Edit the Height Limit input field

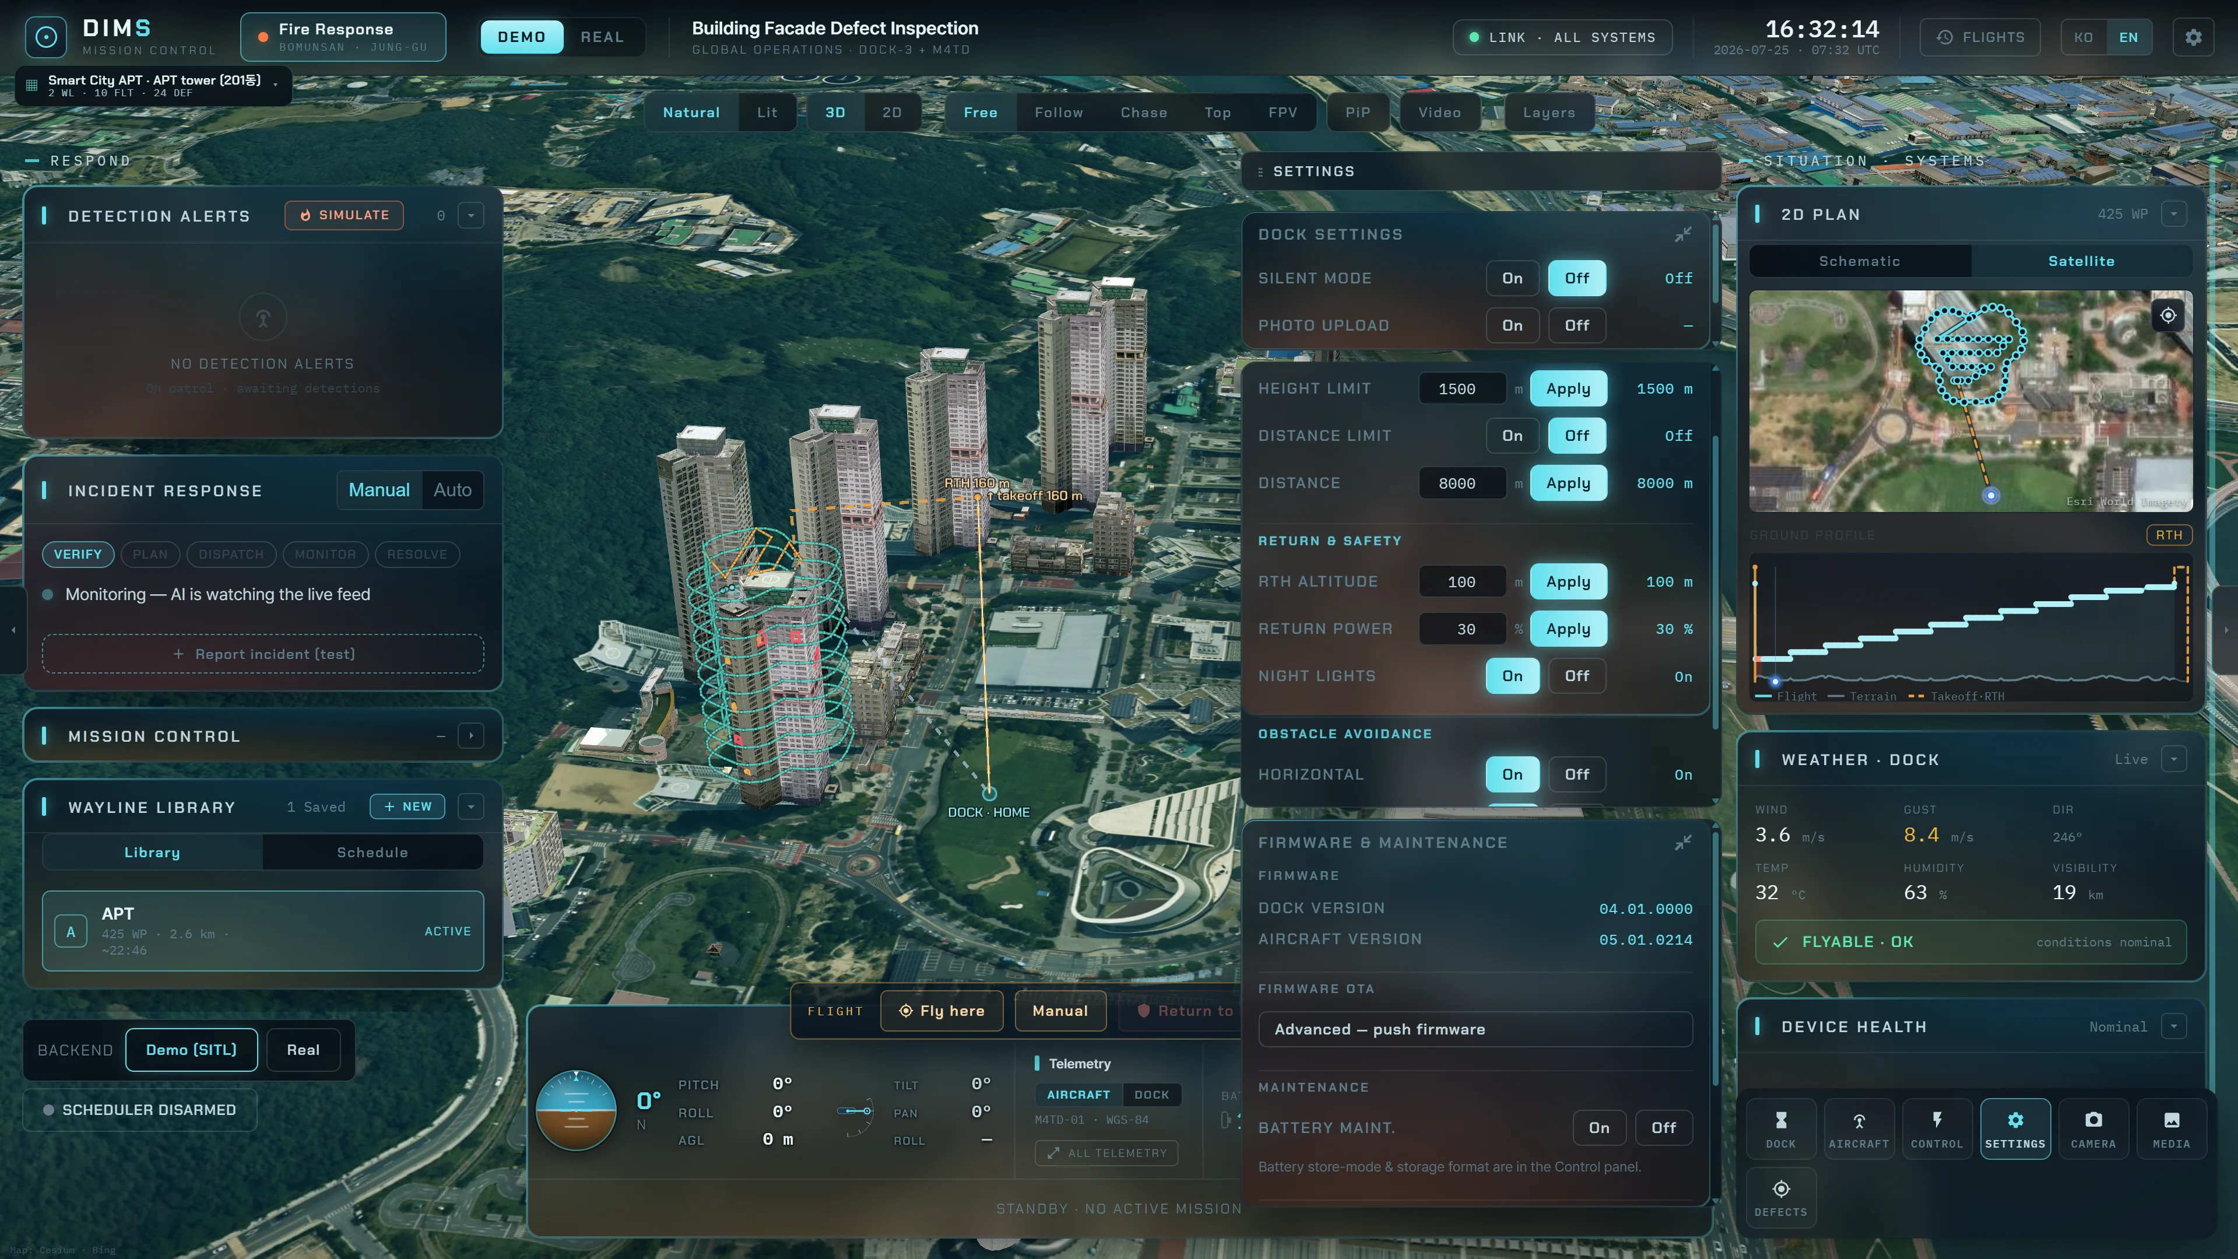[x=1462, y=390]
